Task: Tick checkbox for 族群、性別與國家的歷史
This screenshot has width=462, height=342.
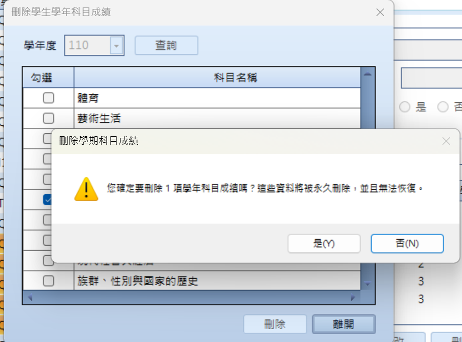Action: point(48,281)
